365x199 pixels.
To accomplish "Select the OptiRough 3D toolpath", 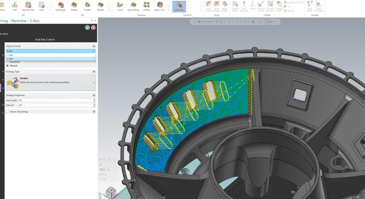I will (x=61, y=6).
